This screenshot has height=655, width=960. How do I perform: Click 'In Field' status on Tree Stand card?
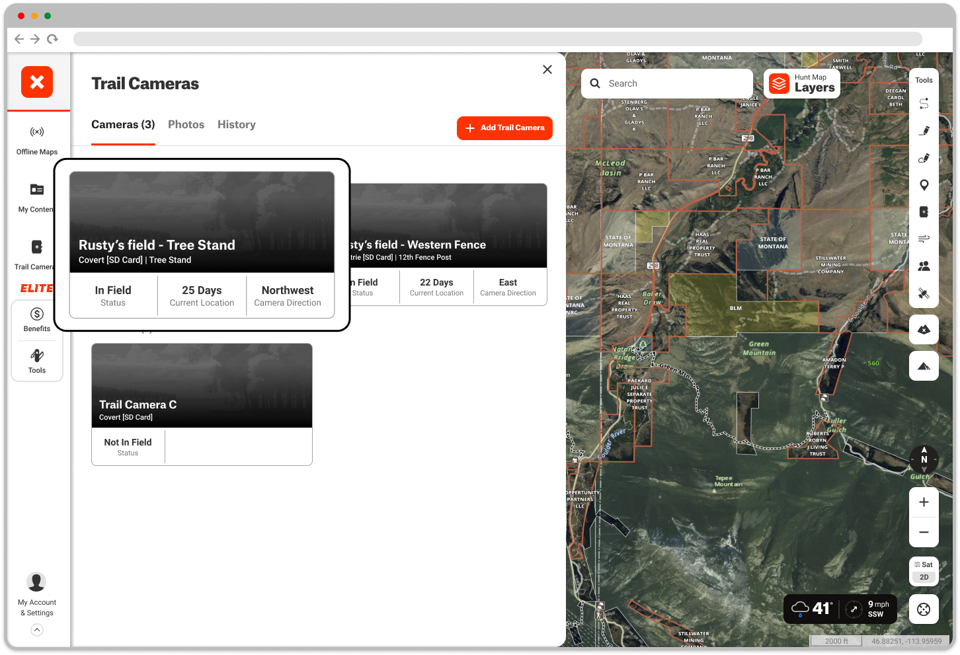(113, 290)
